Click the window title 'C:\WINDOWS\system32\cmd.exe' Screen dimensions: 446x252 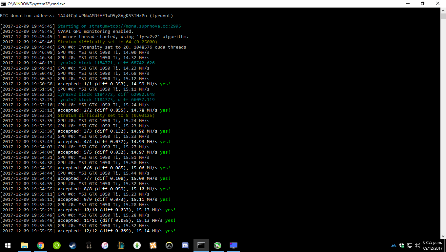click(x=36, y=3)
